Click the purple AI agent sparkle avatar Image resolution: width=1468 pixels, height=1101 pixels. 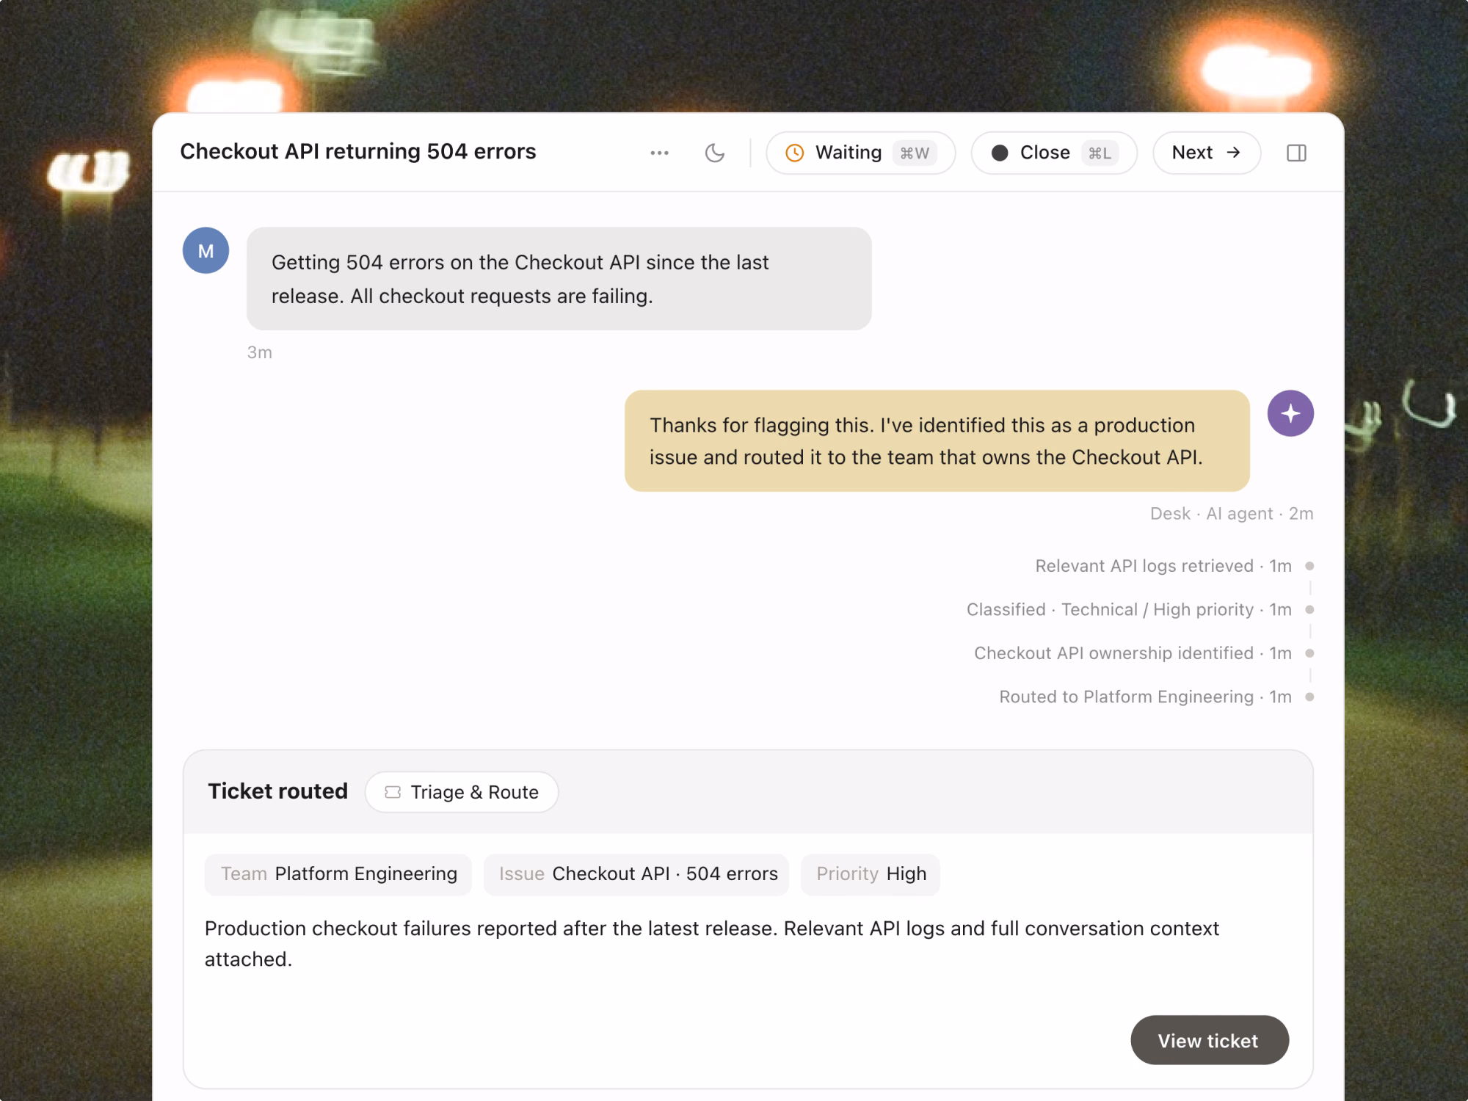[1290, 413]
